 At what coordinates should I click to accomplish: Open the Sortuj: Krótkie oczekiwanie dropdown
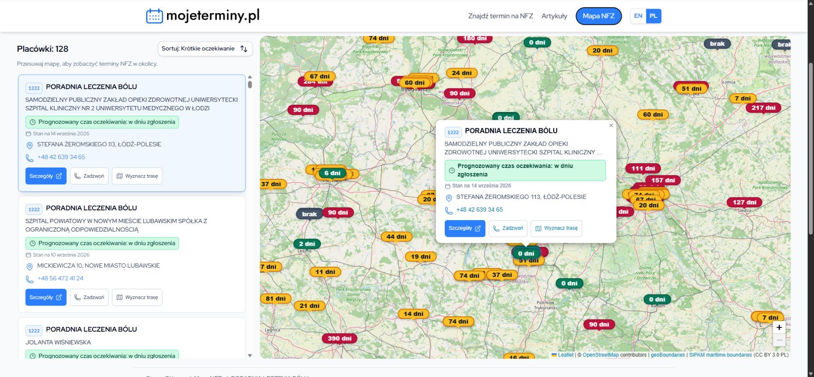click(205, 49)
